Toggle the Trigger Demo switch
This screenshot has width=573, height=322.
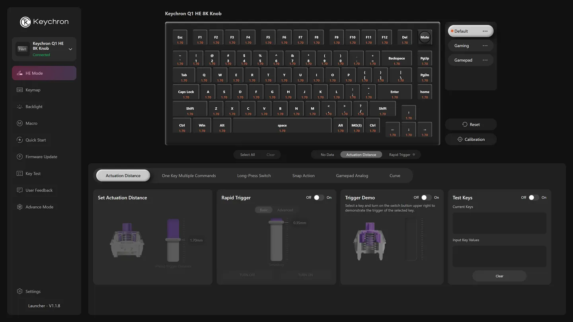(426, 198)
